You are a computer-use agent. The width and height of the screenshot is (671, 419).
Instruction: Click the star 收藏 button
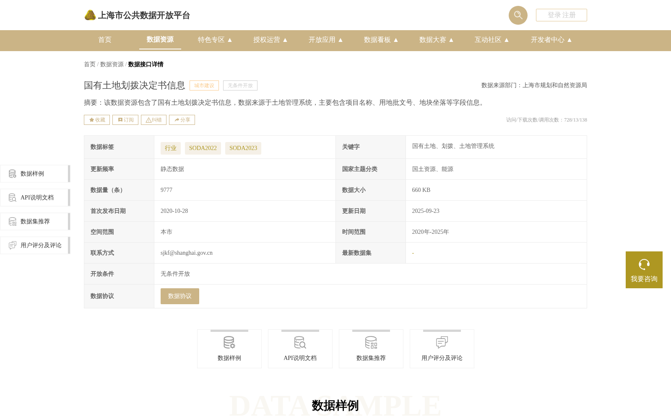[97, 120]
